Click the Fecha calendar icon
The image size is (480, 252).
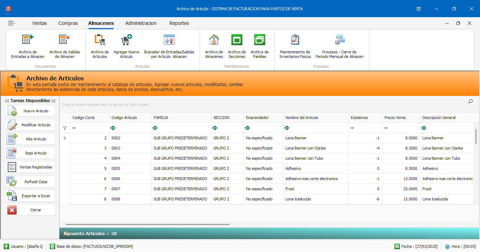click(397, 246)
